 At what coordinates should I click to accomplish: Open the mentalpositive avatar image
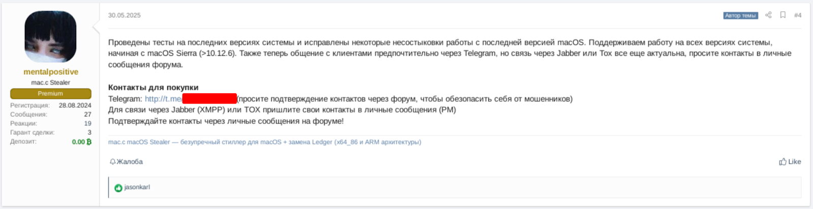point(50,37)
